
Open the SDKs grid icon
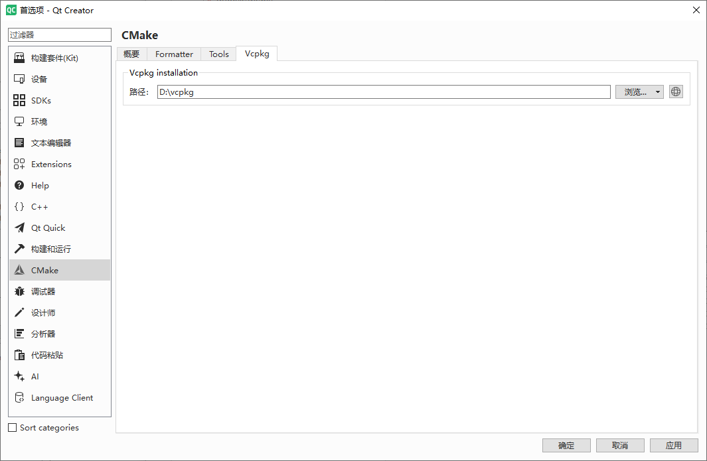tap(19, 101)
